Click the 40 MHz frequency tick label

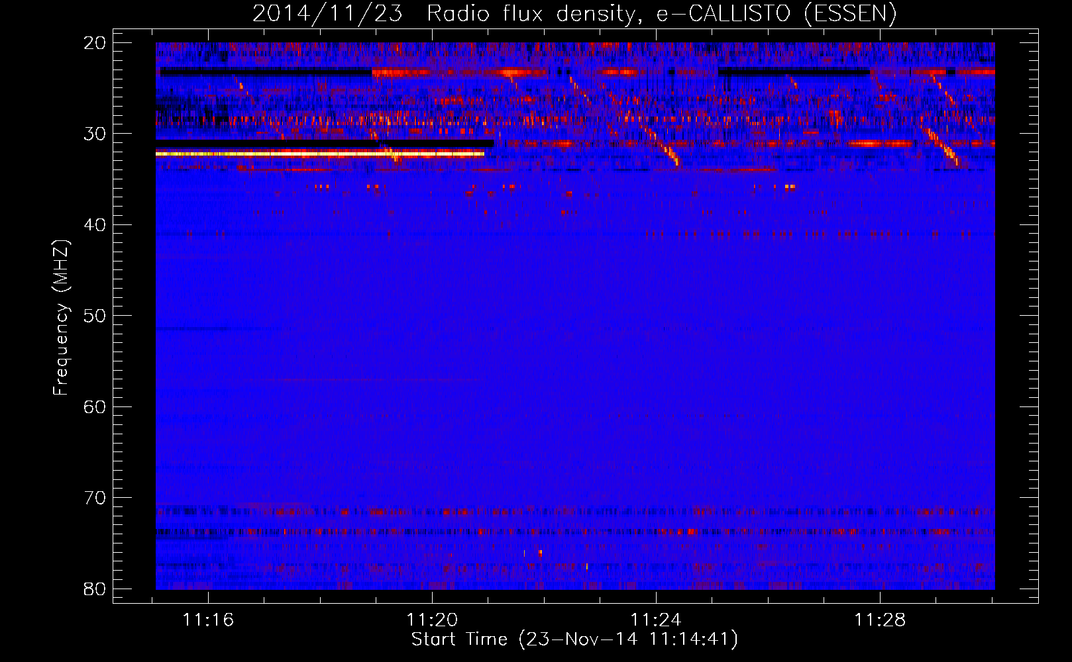(95, 225)
